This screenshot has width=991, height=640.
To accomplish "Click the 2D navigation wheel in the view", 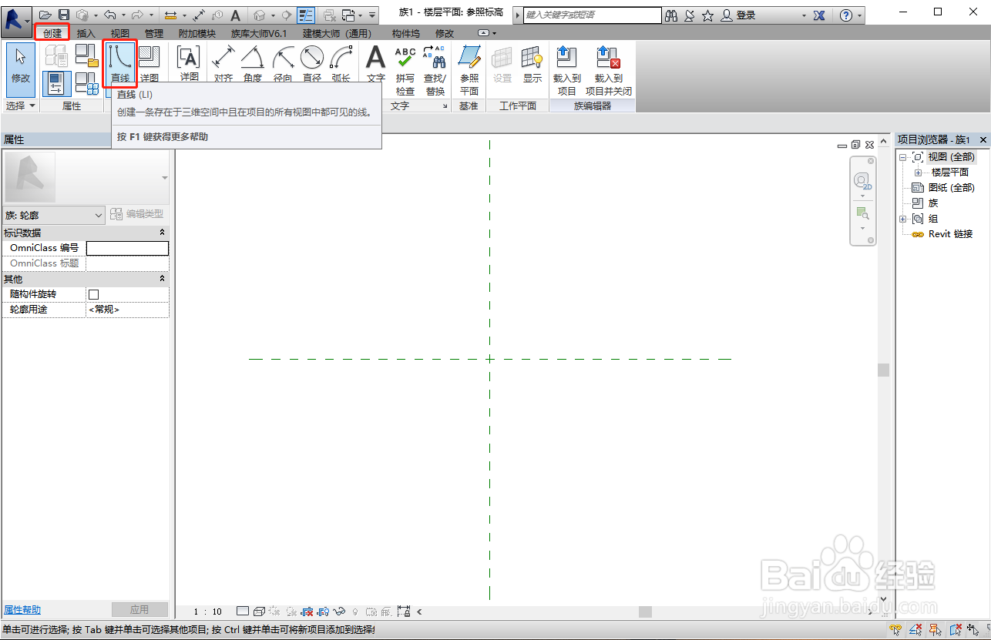I will pyautogui.click(x=862, y=180).
